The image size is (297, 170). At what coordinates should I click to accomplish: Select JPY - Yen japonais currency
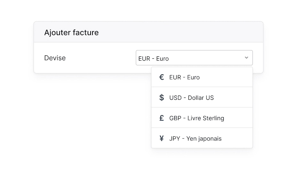point(195,139)
